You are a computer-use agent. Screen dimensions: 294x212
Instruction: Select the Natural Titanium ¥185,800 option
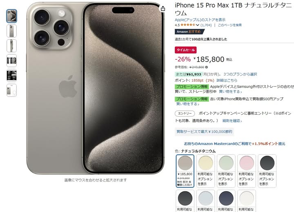click(x=185, y=171)
